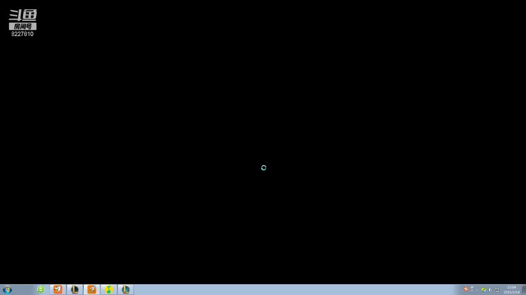This screenshot has width=526, height=295.
Task: Open the QQ Music taskbar icon
Action: 108,290
